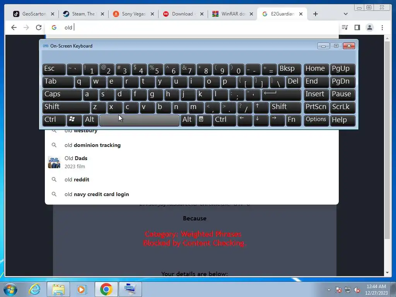Image resolution: width=396 pixels, height=297 pixels.
Task: Select 'old dominion tracking' suggestion
Action: click(192, 145)
